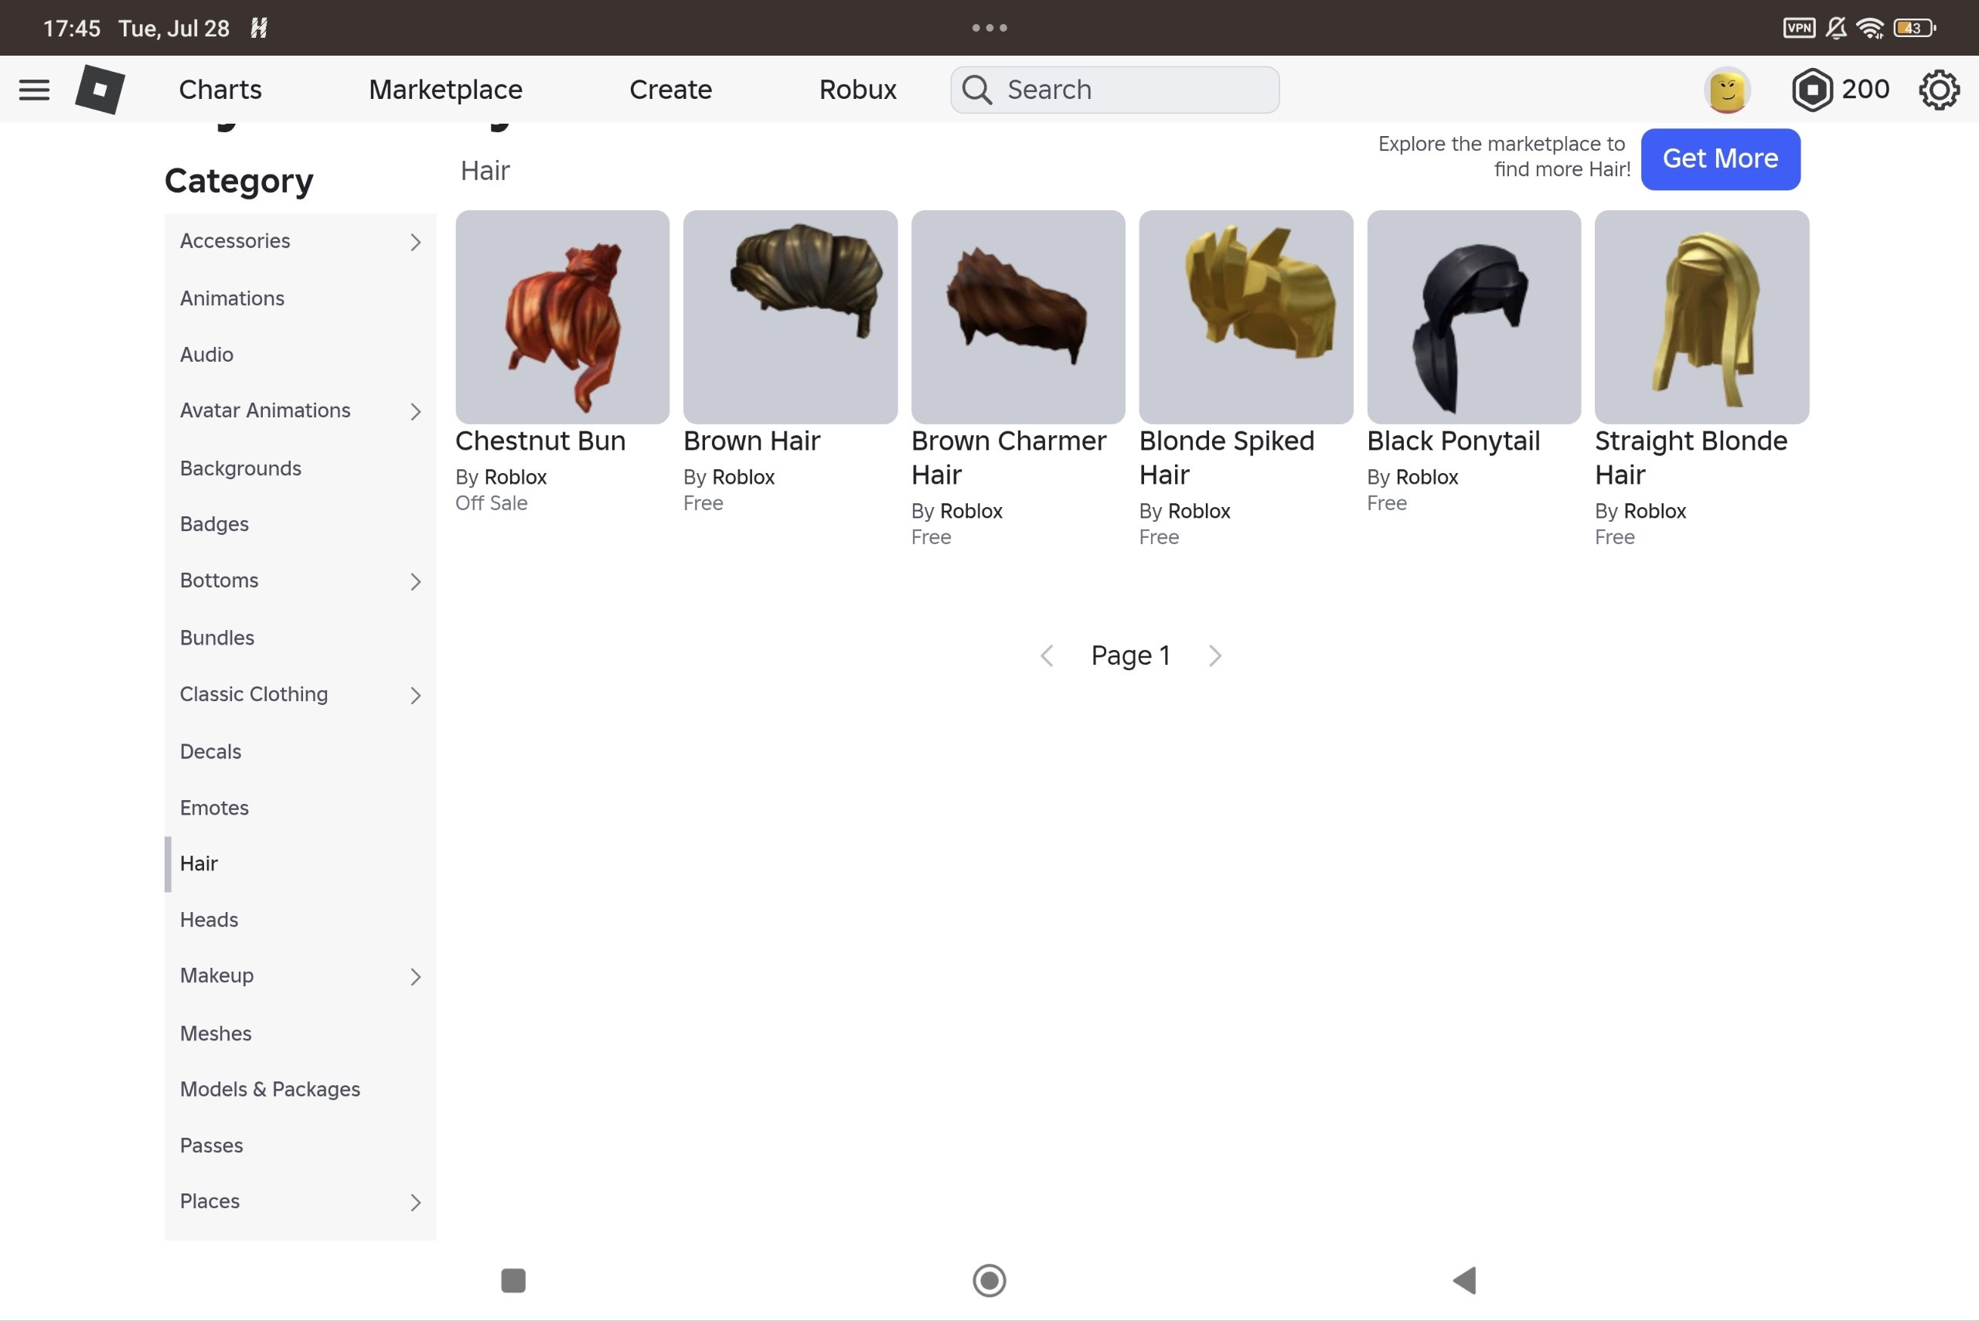Screen dimensions: 1979x1321
Task: Tap the muted notifications bell icon
Action: [1836, 28]
